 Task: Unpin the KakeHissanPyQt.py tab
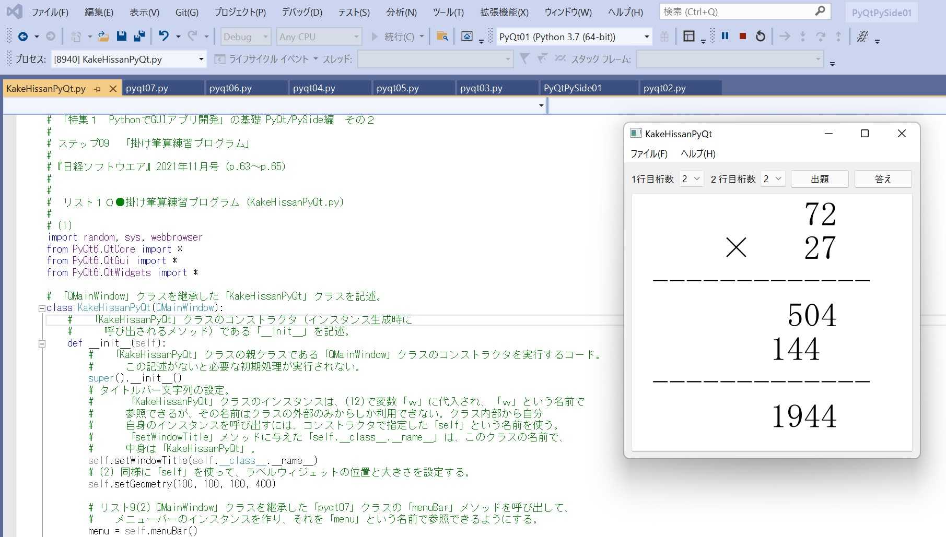tap(97, 89)
